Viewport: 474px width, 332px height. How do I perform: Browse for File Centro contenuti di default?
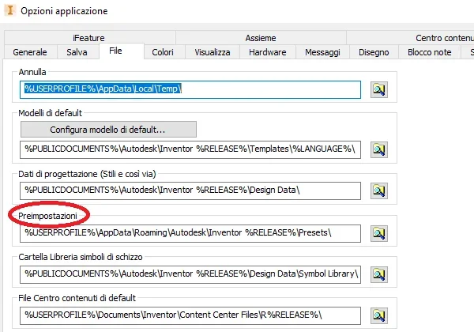click(x=379, y=315)
